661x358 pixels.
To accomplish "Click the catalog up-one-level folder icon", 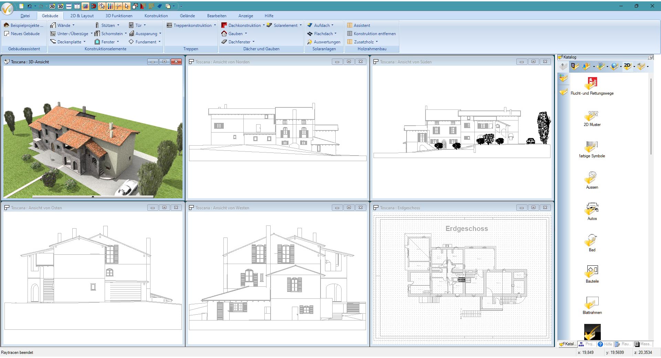I will 563,66.
